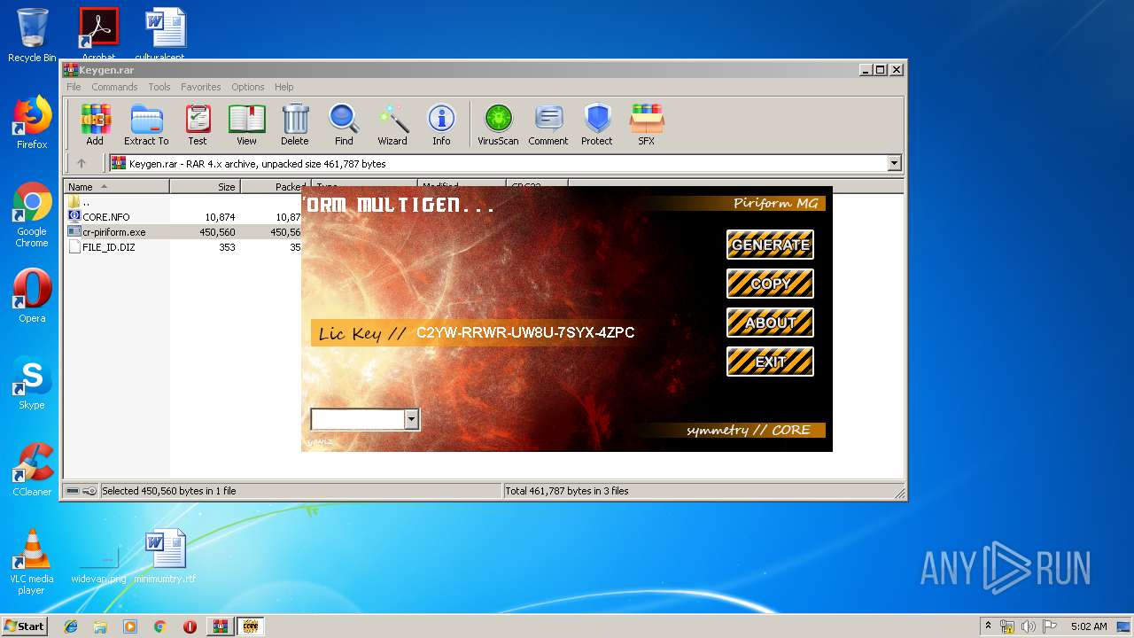This screenshot has width=1134, height=638.
Task: Click the Protect shield icon
Action: 597,124
